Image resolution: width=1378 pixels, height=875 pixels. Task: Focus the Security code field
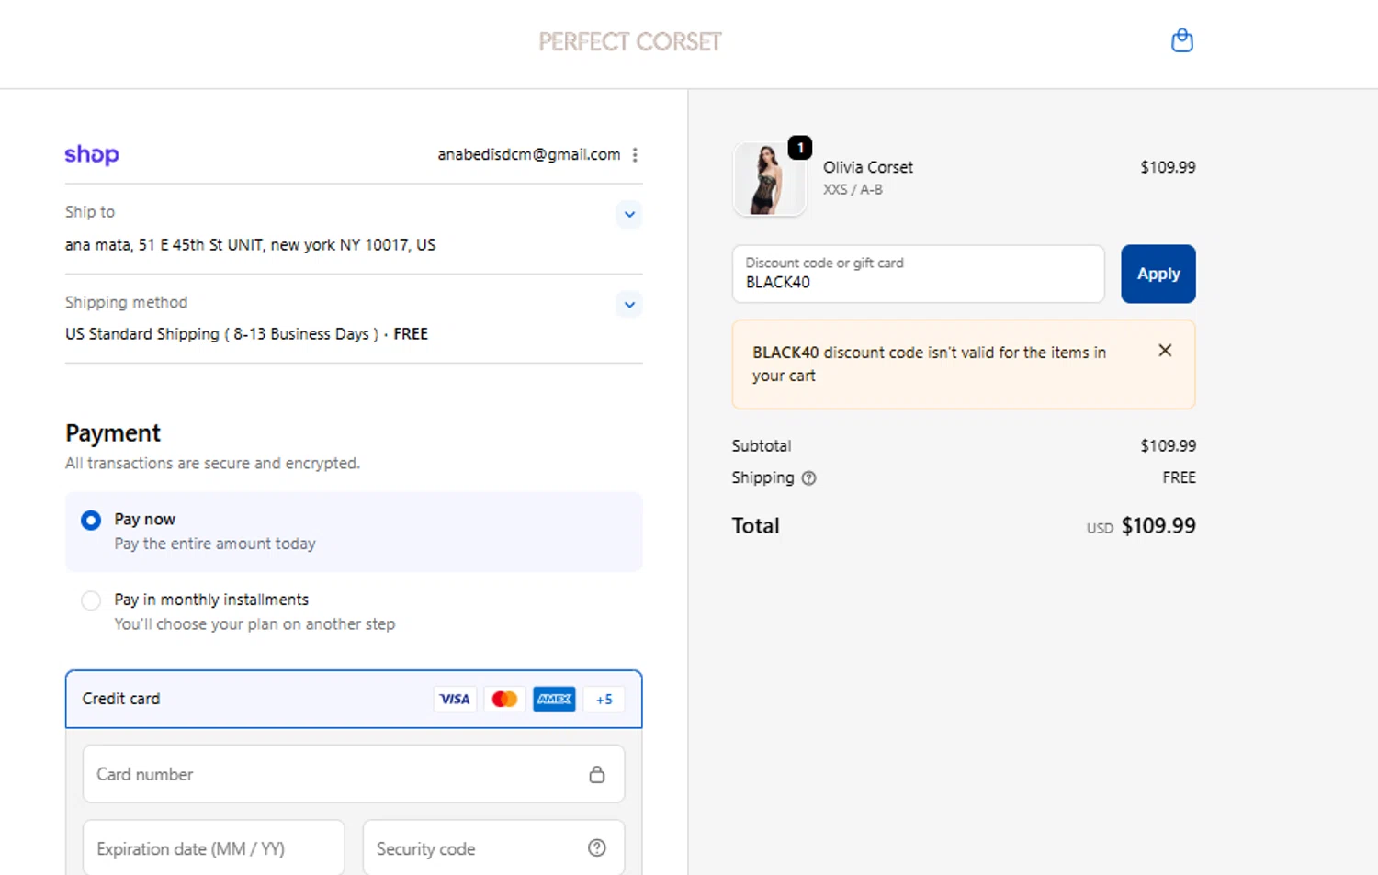click(x=493, y=847)
